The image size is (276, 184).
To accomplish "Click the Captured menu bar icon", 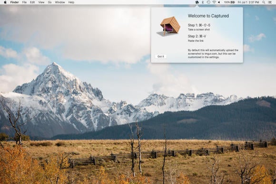I will (x=197, y=2).
